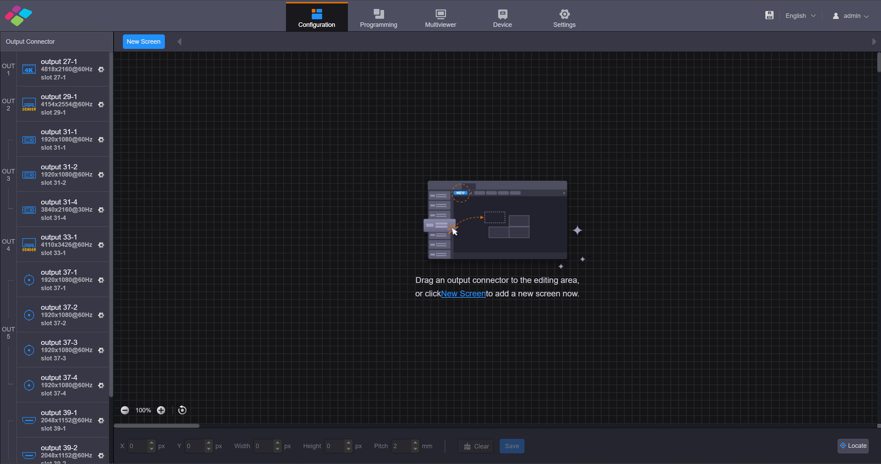Open the settings gear for output 37-4

[x=101, y=386]
